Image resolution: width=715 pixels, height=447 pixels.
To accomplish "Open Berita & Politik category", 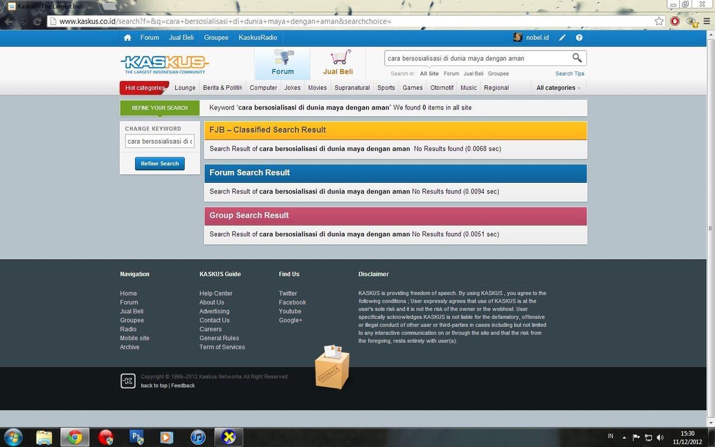I will click(x=222, y=88).
